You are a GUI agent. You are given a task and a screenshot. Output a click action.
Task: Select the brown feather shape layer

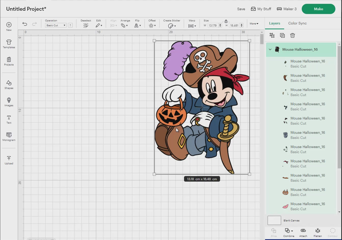coord(301,78)
